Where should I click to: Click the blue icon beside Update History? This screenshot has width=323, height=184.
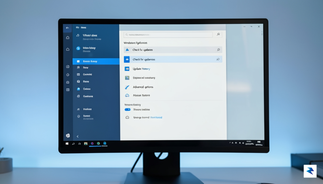[x=127, y=69]
